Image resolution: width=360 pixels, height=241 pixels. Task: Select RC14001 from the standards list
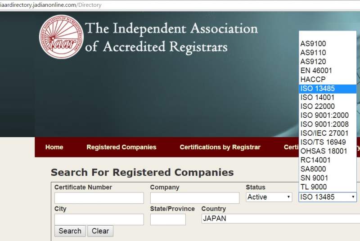328,160
